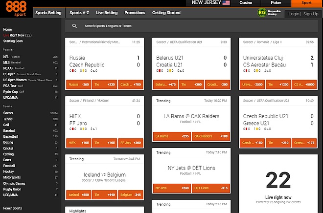Open the Casino tab
The width and height of the screenshot is (323, 213).
pyautogui.click(x=246, y=2)
